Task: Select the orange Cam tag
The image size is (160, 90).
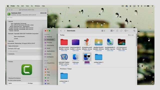Action: [x=47, y=72]
